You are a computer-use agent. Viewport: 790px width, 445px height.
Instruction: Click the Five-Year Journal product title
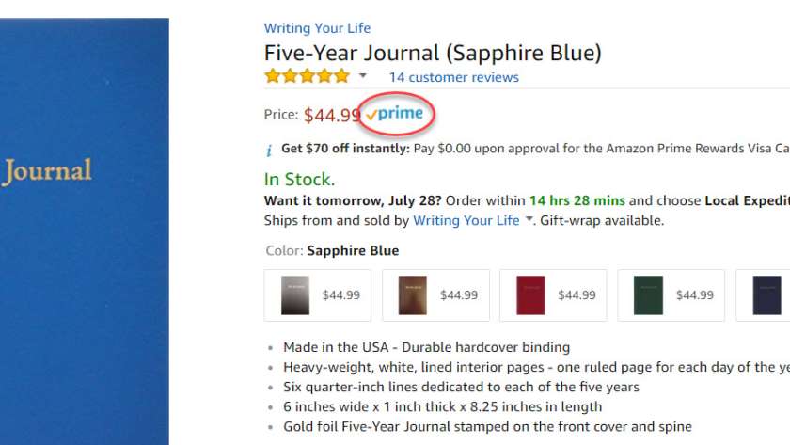[433, 53]
